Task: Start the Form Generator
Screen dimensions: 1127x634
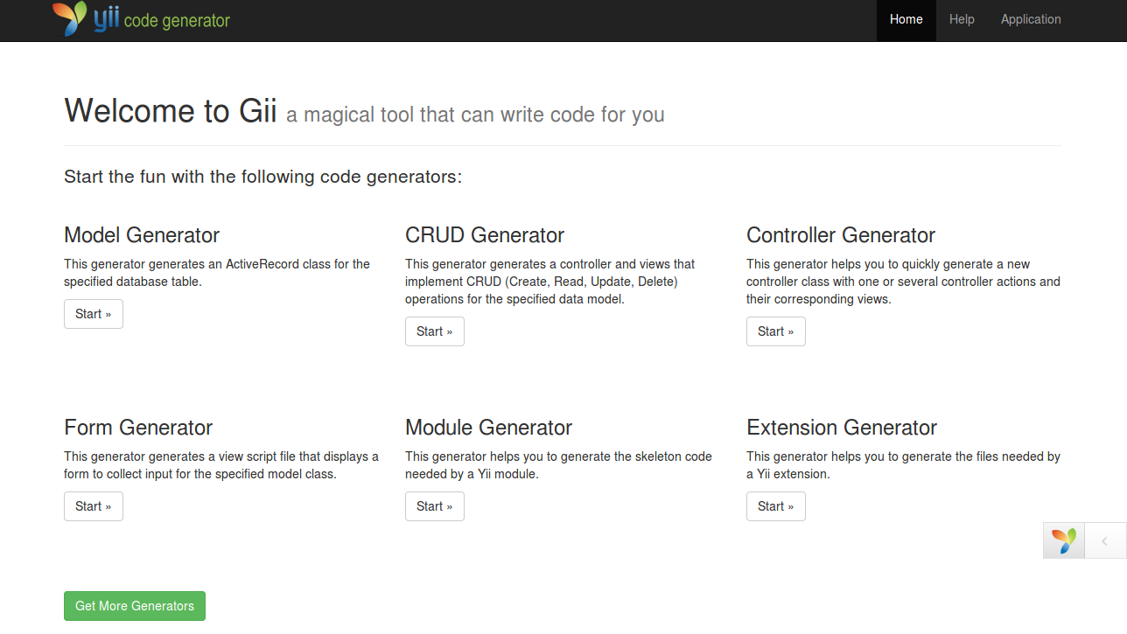Action: [93, 505]
